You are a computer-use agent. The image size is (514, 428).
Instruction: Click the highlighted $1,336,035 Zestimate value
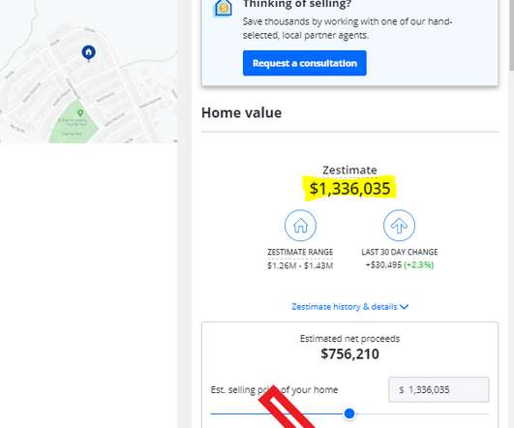(x=349, y=189)
